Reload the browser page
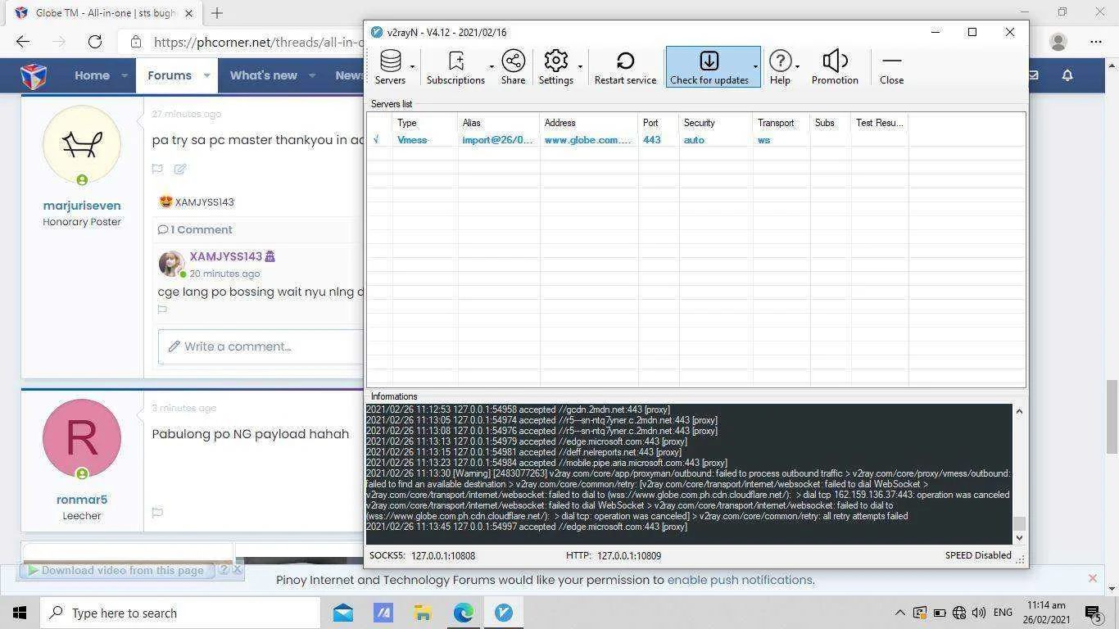This screenshot has height=629, width=1119. click(95, 42)
